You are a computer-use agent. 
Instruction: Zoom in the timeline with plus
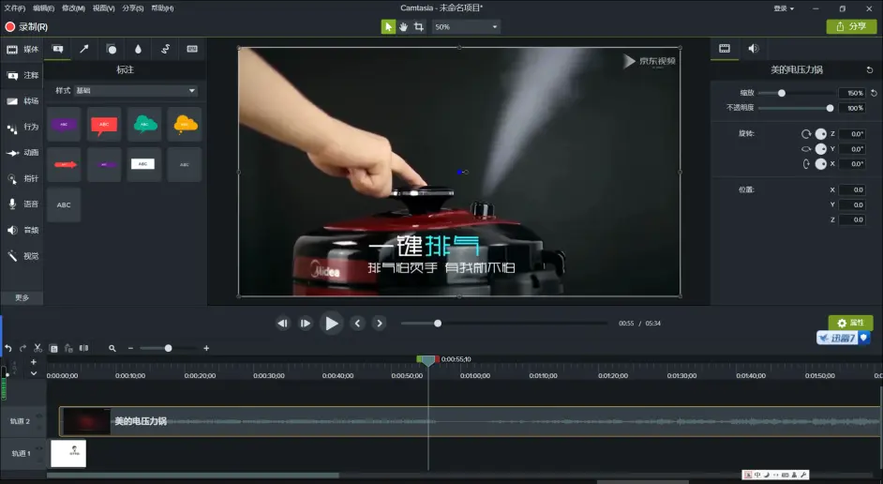pyautogui.click(x=206, y=348)
